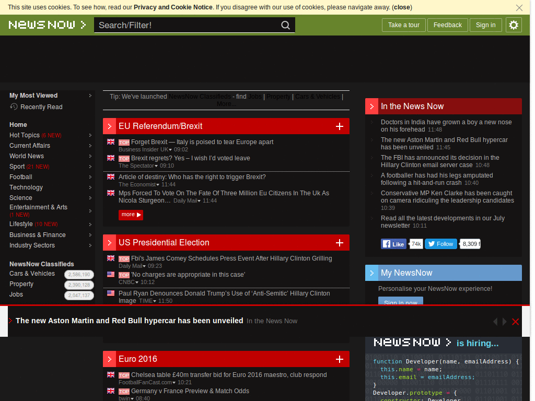Open Property classifieds link

click(x=21, y=285)
